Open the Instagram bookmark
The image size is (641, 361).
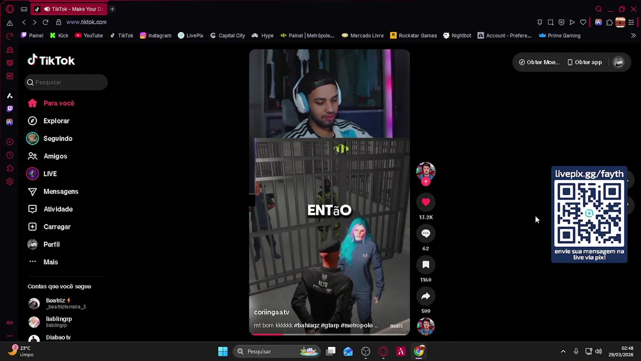pos(155,36)
